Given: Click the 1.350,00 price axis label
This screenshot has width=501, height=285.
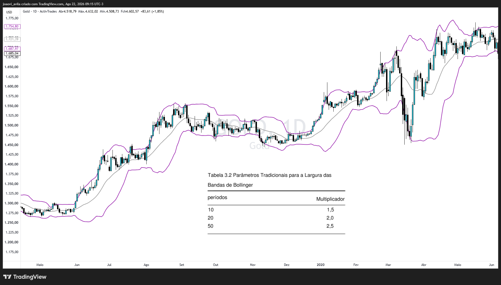Looking at the screenshot, I should (x=12, y=184).
